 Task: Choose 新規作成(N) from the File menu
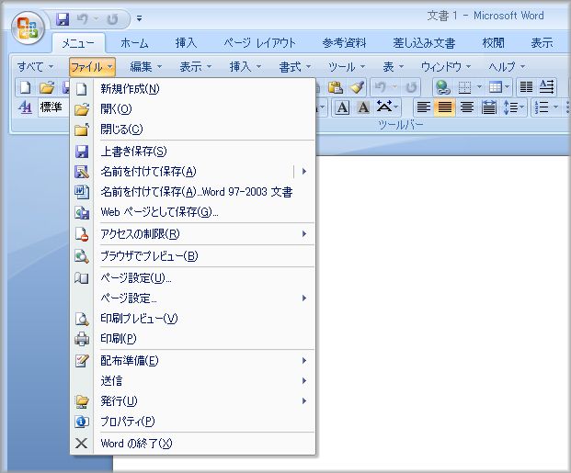193,89
